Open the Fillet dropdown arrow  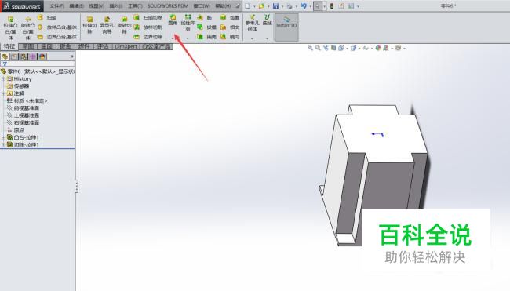pos(173,38)
